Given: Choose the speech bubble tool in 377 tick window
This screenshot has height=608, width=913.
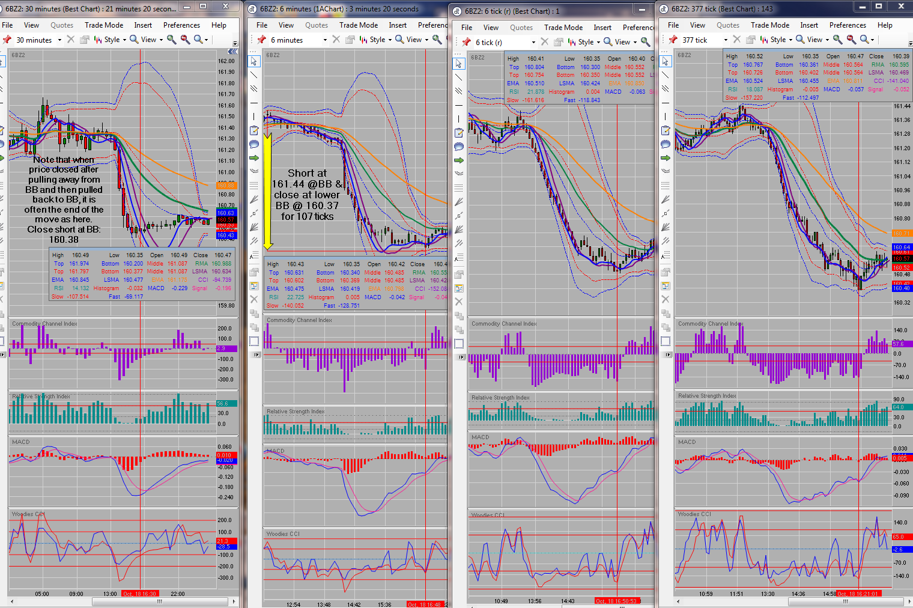Looking at the screenshot, I should click(x=666, y=144).
